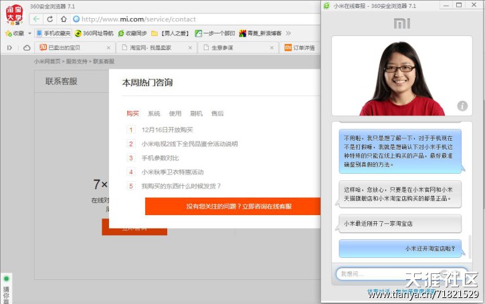Toggle the sidebar panel icon

(9, 47)
